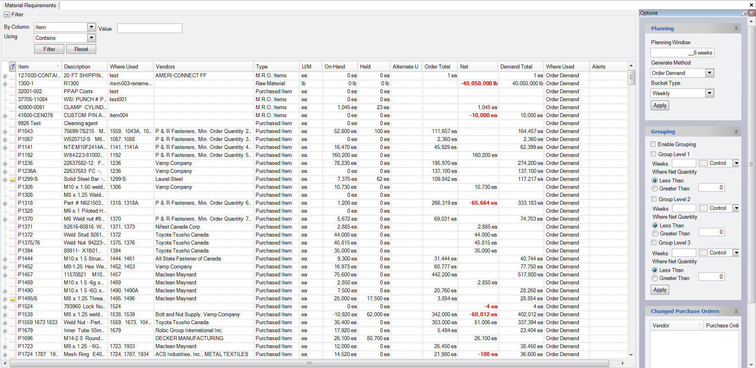756x368 pixels.
Task: Click the Filter button
Action: [x=49, y=49]
